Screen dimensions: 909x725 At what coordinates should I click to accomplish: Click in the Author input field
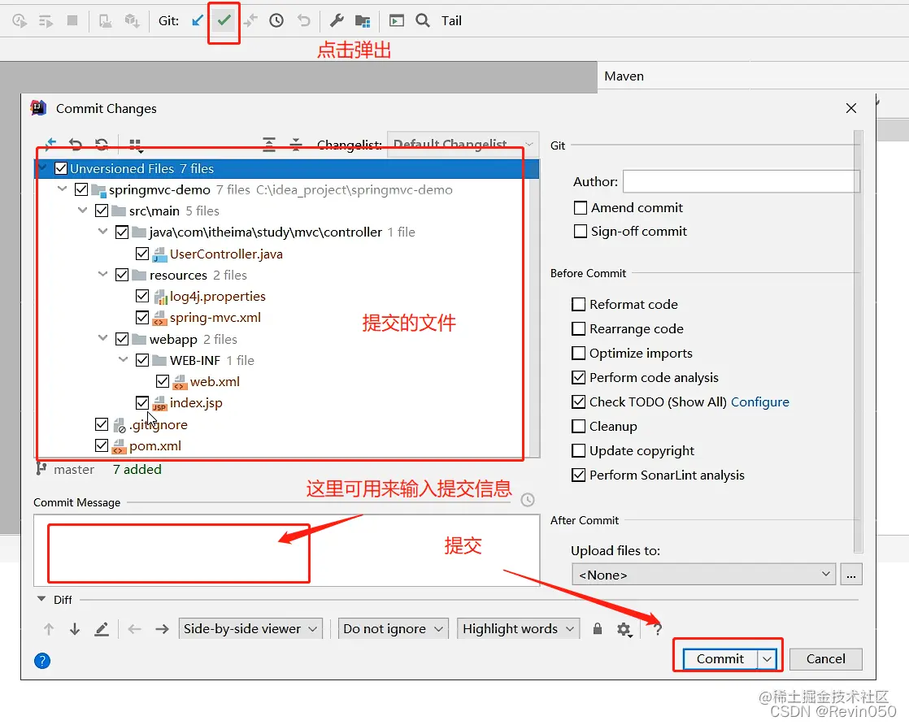[x=741, y=181]
